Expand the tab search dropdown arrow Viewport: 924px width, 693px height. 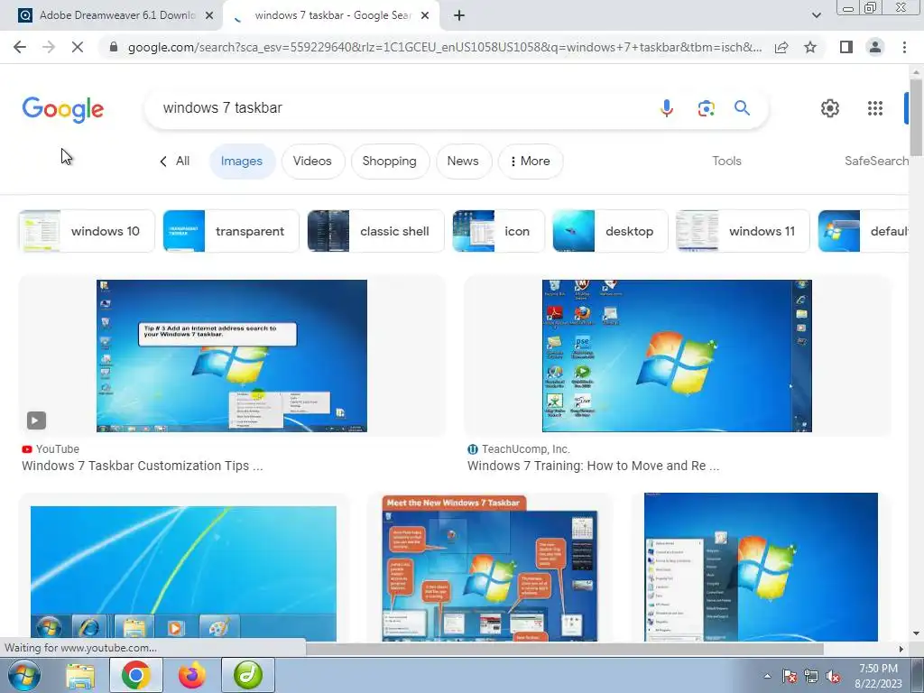[816, 15]
